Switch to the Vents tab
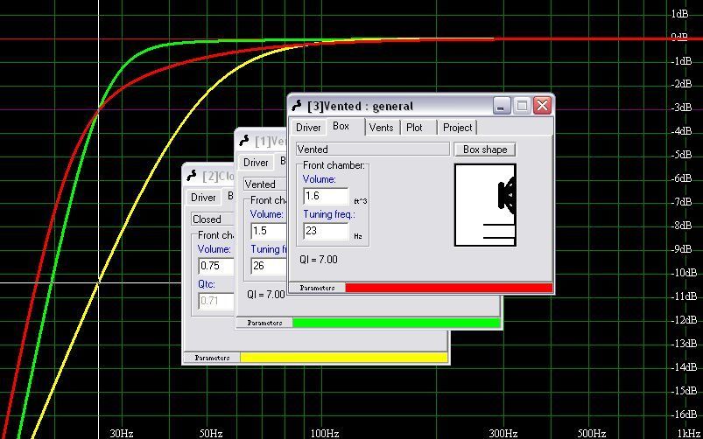 point(381,128)
